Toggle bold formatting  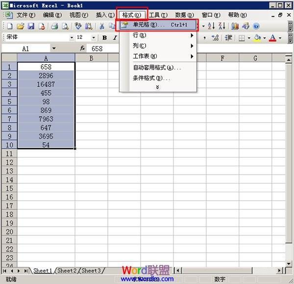click(x=105, y=38)
